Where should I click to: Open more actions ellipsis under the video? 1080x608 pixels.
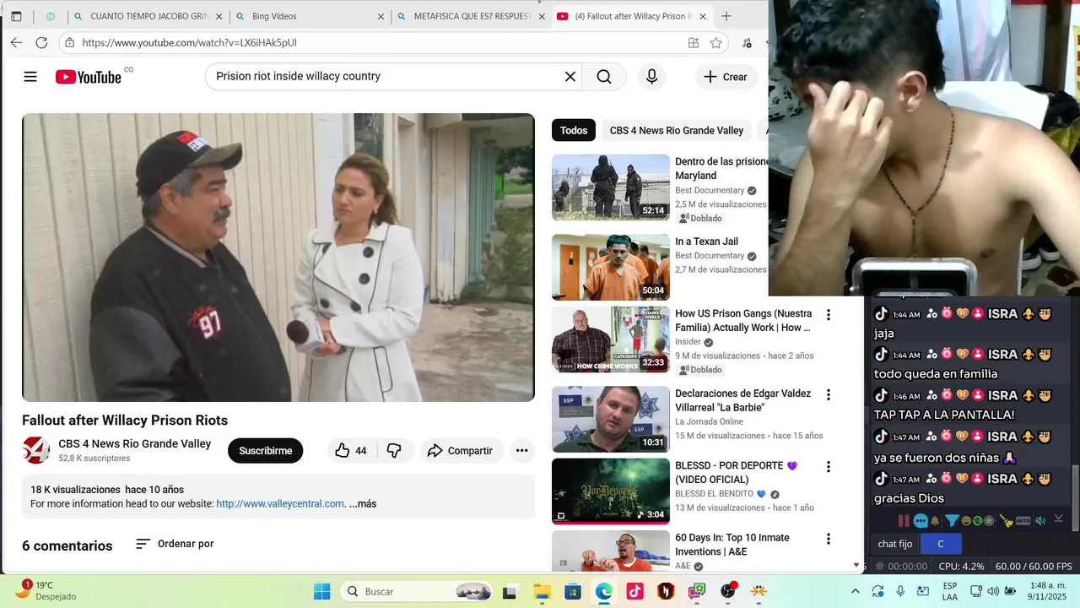click(522, 451)
